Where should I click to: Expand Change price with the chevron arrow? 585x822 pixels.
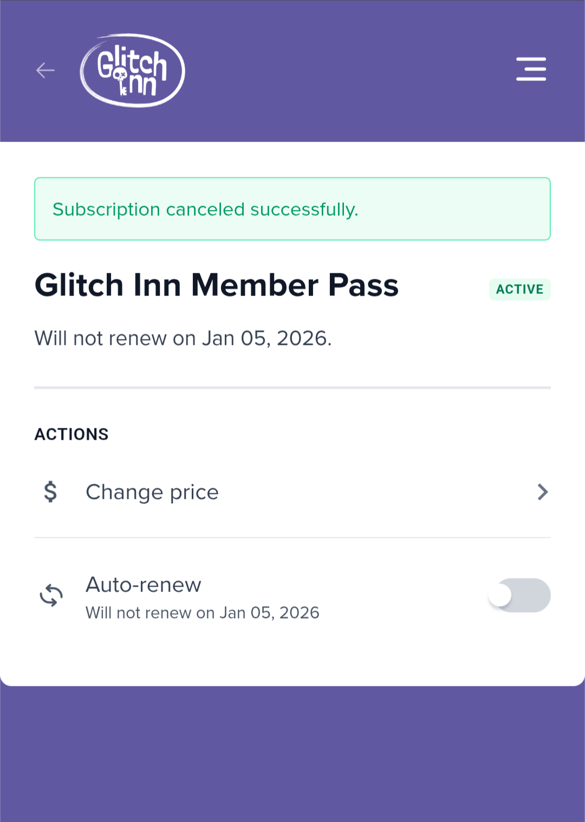click(x=542, y=492)
